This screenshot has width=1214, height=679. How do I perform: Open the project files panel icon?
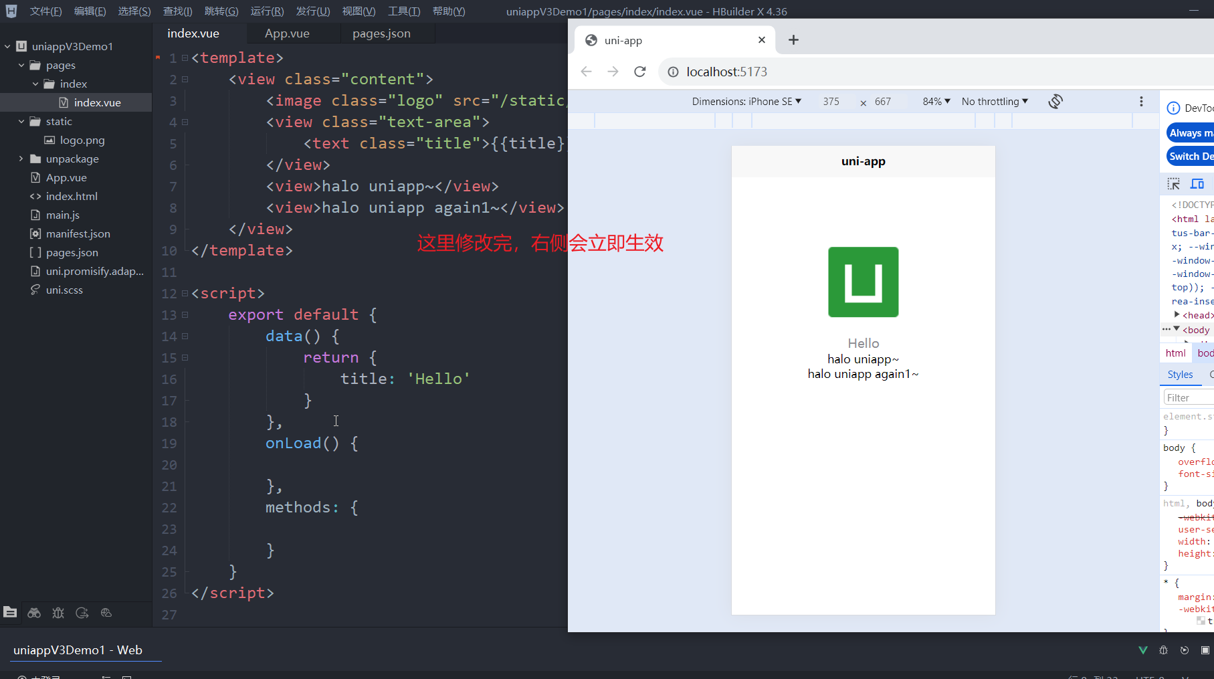(x=10, y=612)
